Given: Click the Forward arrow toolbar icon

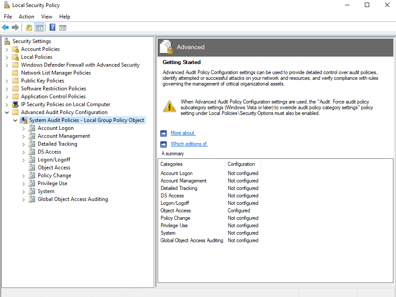Looking at the screenshot, I should 15,28.
